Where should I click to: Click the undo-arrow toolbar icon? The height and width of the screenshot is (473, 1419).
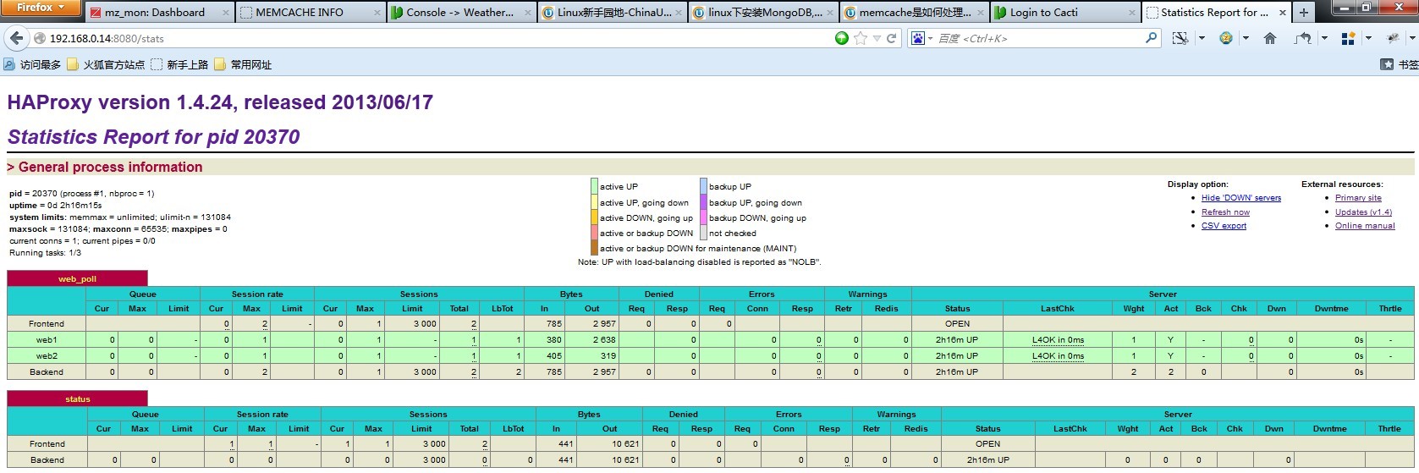tap(1303, 39)
